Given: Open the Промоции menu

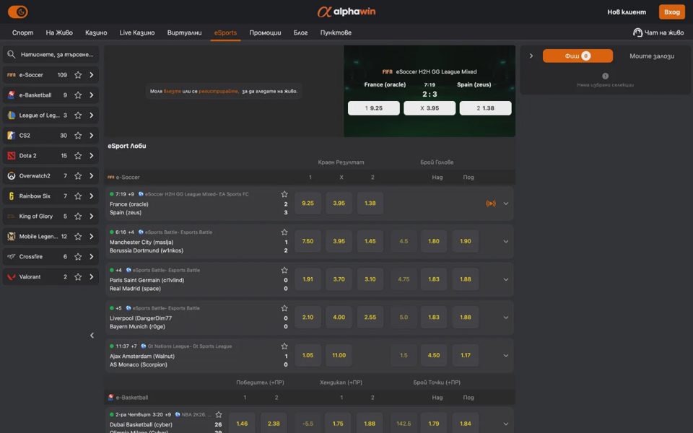Looking at the screenshot, I should click(x=265, y=32).
